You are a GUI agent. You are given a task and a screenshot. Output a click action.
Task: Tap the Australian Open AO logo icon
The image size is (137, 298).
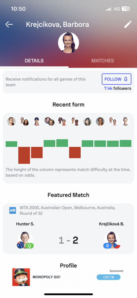(13, 210)
